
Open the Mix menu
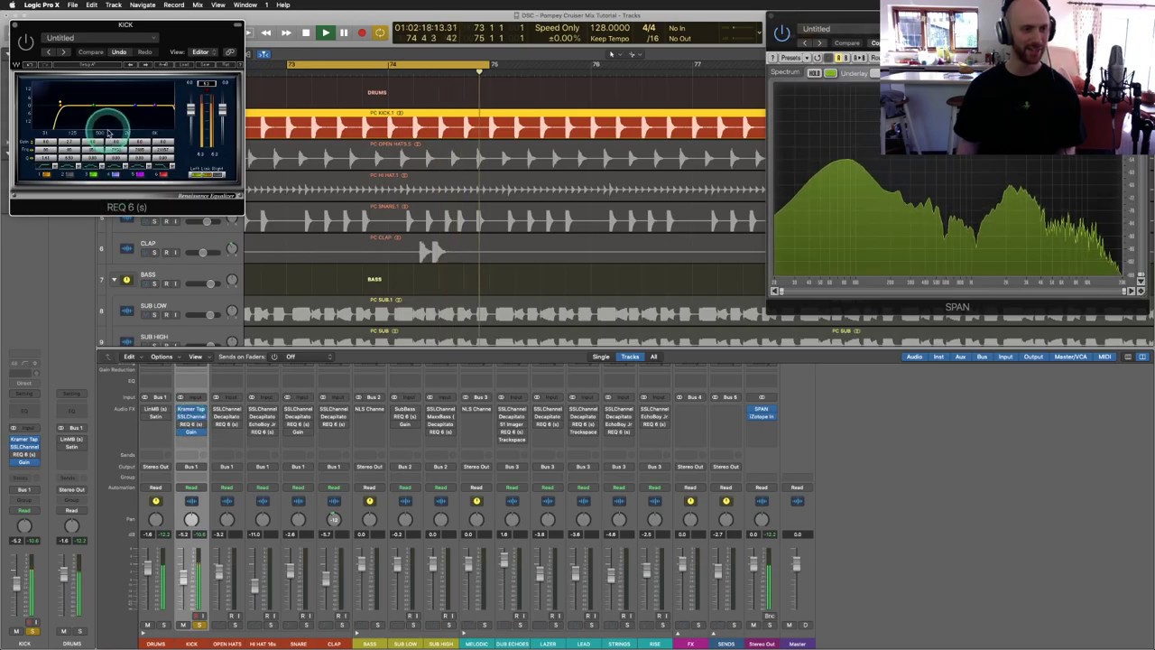(198, 5)
